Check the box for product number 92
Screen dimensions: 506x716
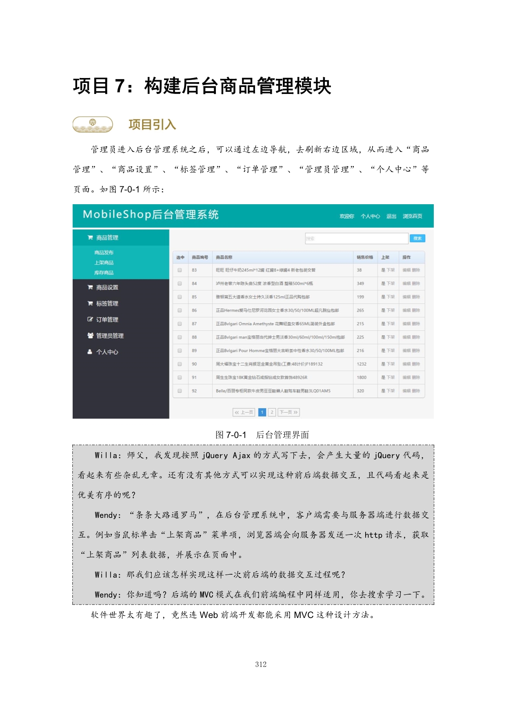[x=180, y=391]
